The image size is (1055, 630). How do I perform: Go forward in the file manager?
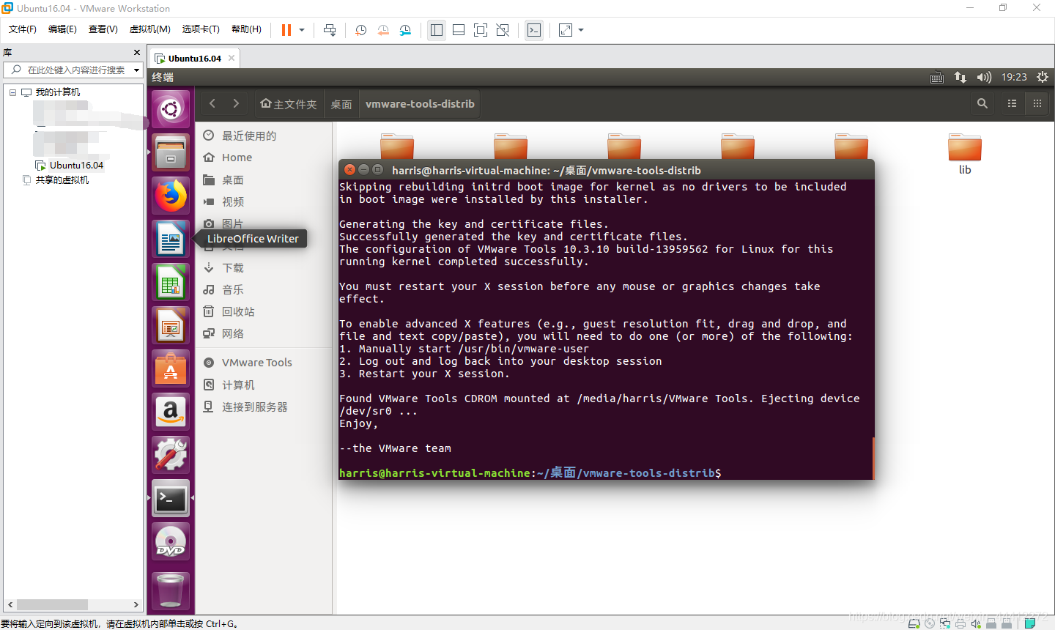tap(236, 104)
